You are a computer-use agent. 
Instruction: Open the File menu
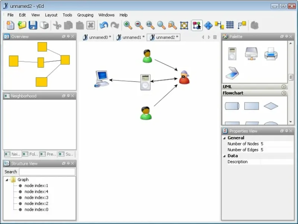coord(10,15)
